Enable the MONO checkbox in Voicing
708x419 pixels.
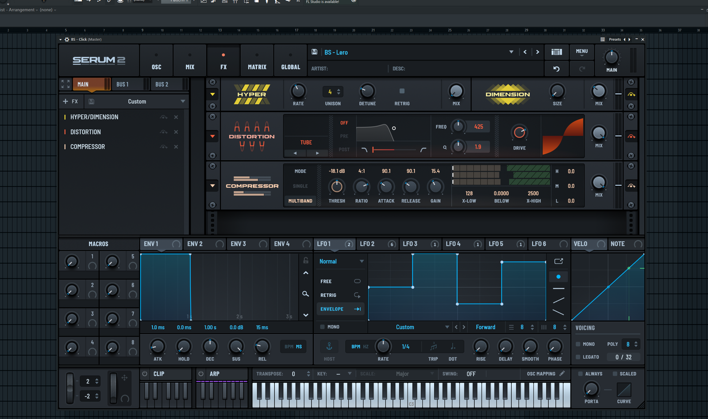pyautogui.click(x=578, y=344)
